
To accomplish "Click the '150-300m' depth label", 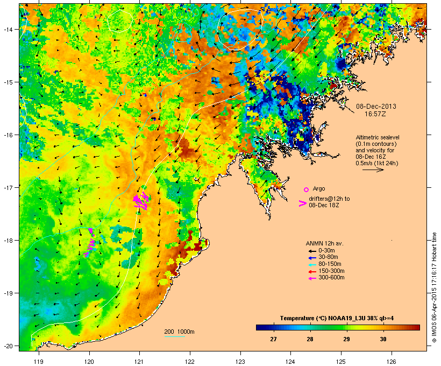I will click(x=332, y=271).
